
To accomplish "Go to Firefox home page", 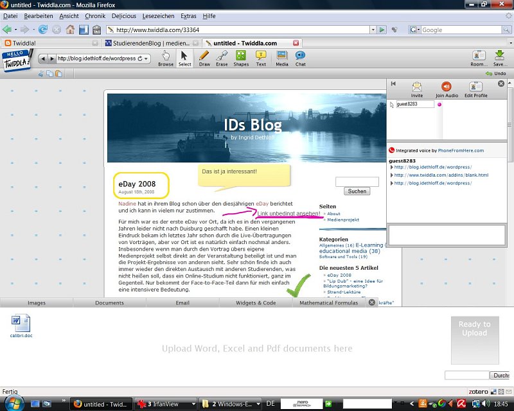I will click(70, 30).
